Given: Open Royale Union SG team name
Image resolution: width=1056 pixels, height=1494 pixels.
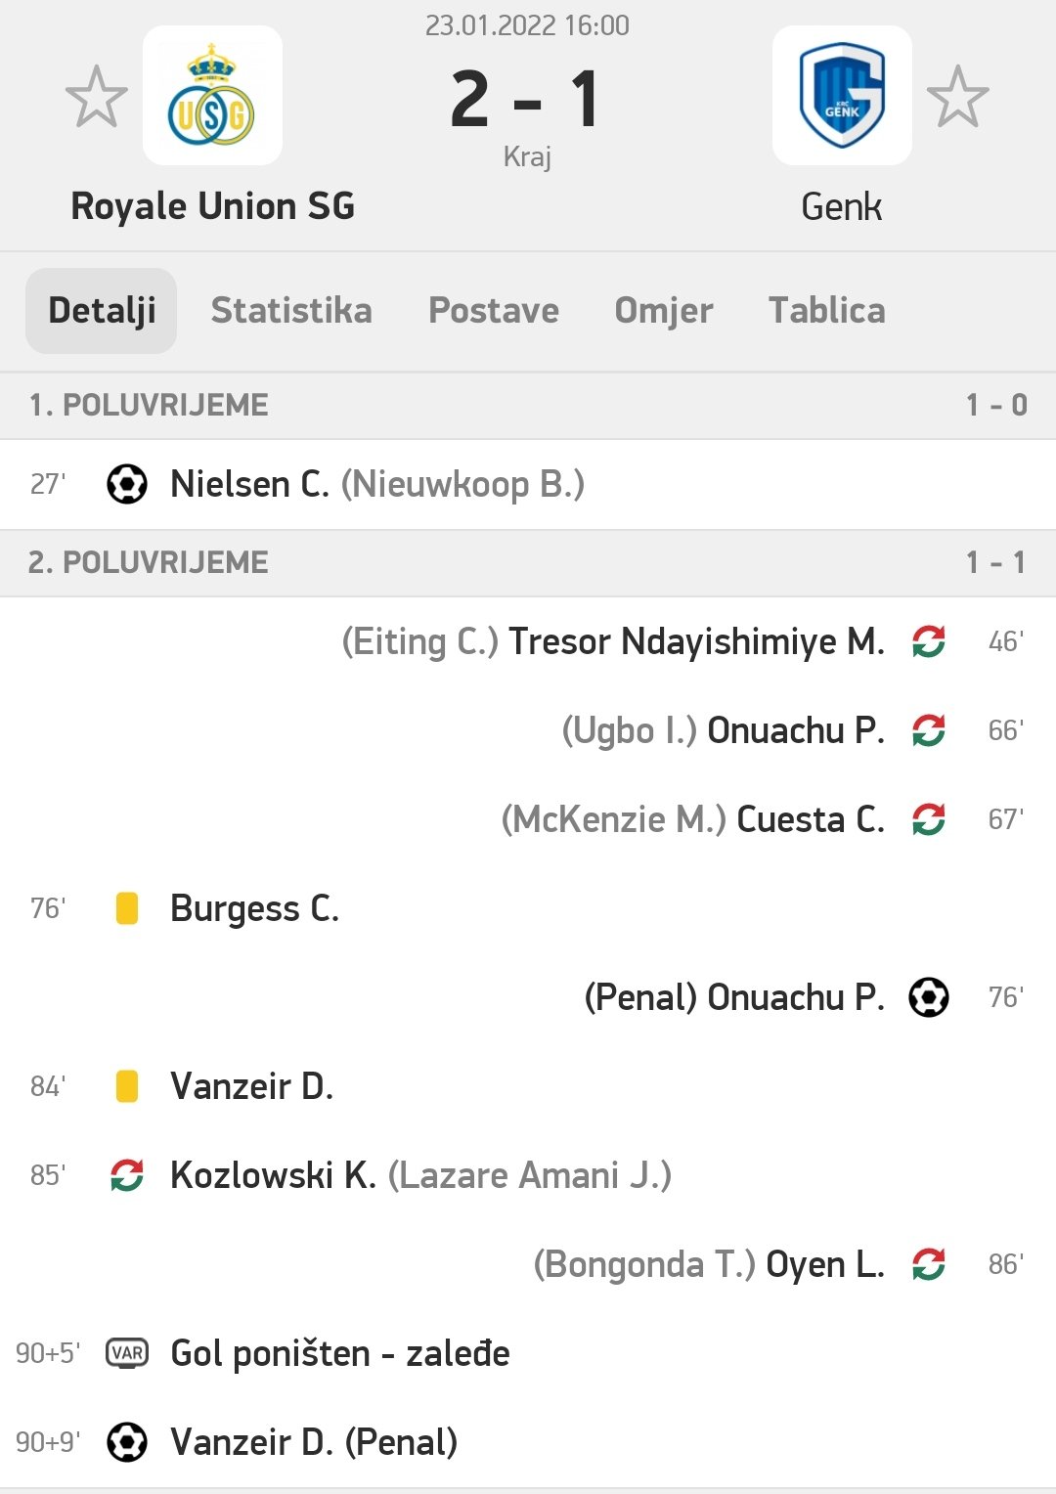Looking at the screenshot, I should pyautogui.click(x=213, y=206).
